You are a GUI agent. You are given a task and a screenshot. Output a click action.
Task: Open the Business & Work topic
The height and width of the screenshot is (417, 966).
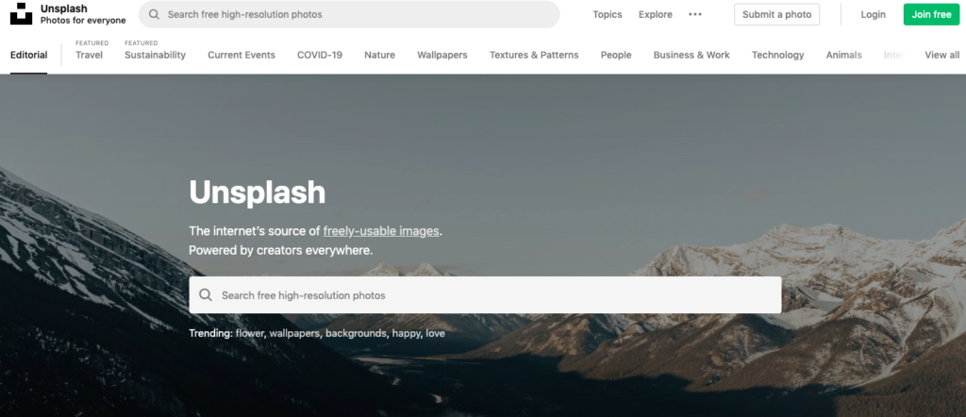691,55
